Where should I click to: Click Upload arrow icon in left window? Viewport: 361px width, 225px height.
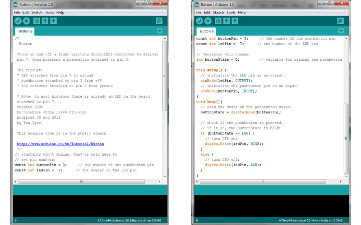[27, 21]
